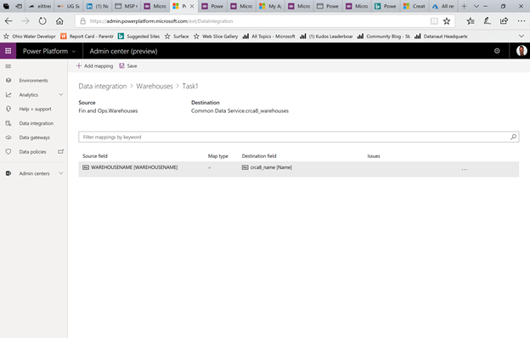Click the add notes pen icon

pyautogui.click(x=487, y=21)
